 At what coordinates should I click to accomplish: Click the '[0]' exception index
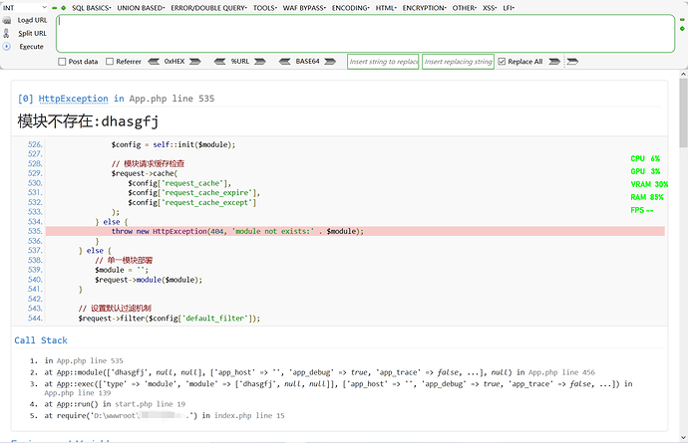(x=26, y=99)
